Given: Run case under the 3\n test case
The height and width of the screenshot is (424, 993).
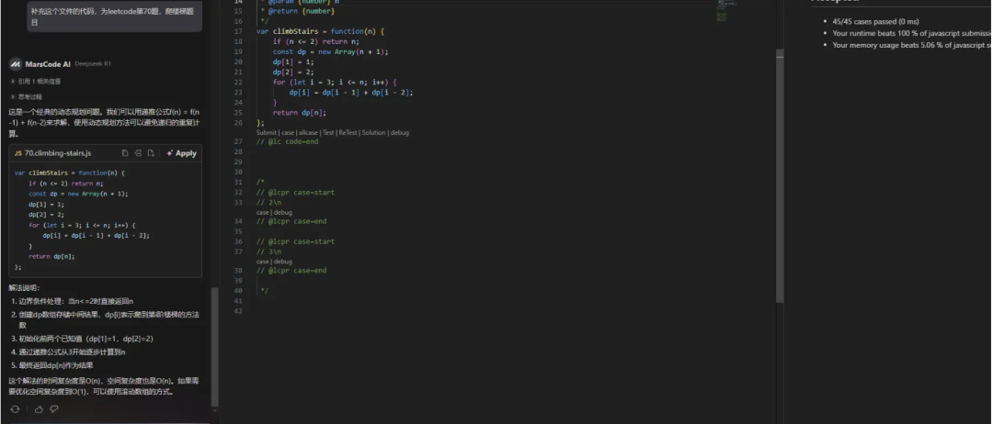Looking at the screenshot, I should [x=262, y=261].
